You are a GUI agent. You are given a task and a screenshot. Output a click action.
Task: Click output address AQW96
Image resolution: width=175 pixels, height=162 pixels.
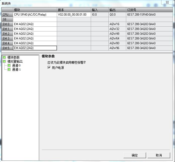click(117, 48)
